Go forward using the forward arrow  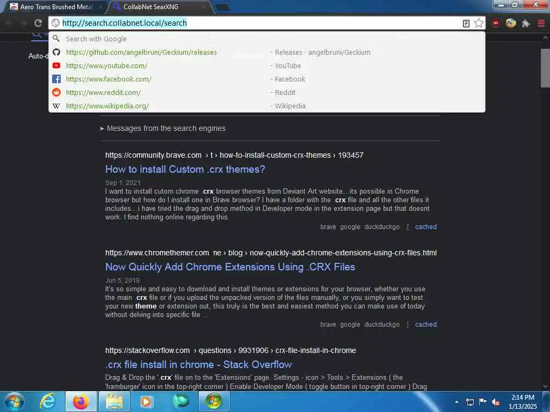(24, 23)
